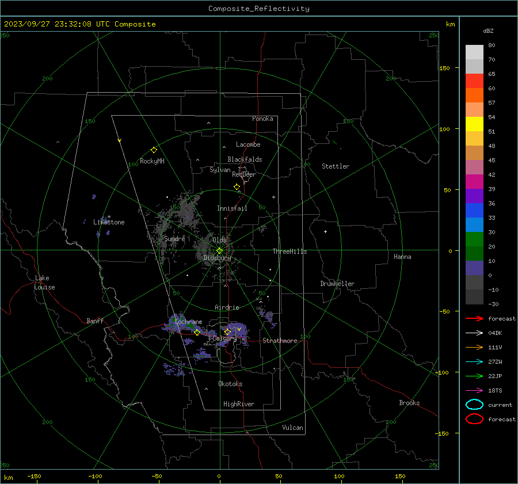Click the yellow radar-center diamond at Didsbury
The width and height of the screenshot is (518, 484).
219,251
